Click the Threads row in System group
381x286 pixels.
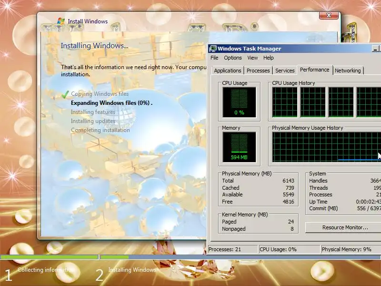pyautogui.click(x=345, y=188)
